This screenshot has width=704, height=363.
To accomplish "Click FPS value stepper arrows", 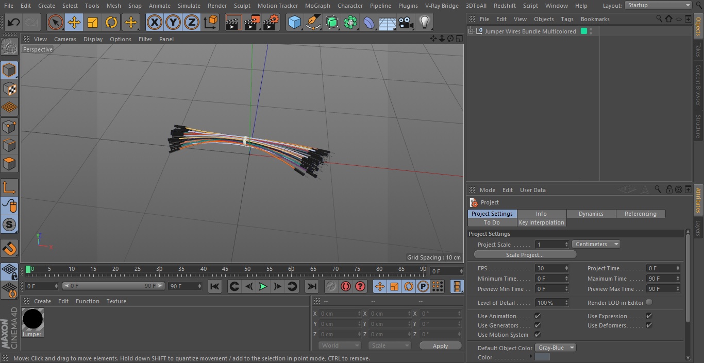I will pos(566,268).
